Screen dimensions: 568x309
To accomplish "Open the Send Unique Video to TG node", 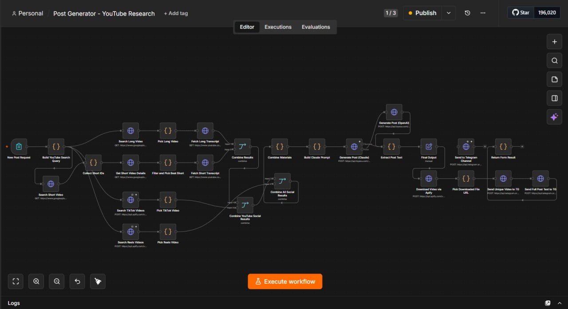I will (503, 179).
